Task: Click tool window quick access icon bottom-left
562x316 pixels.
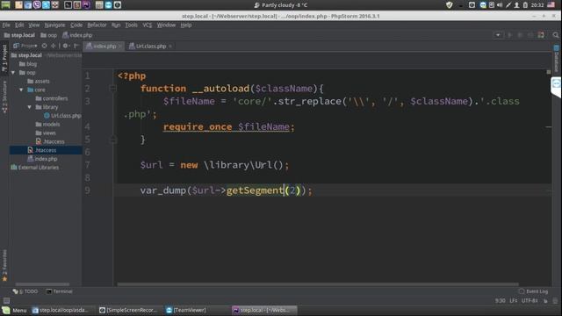Action: [x=6, y=301]
